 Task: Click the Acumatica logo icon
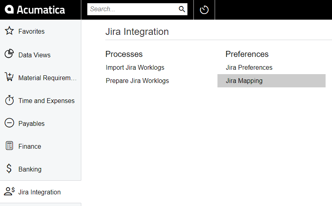pyautogui.click(x=9, y=9)
